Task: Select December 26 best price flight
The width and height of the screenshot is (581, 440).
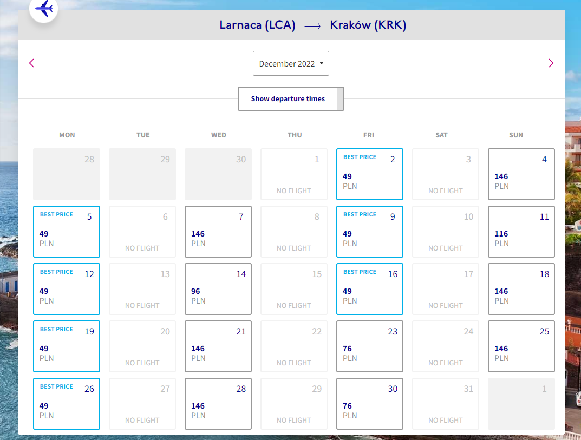Action: pyautogui.click(x=66, y=404)
